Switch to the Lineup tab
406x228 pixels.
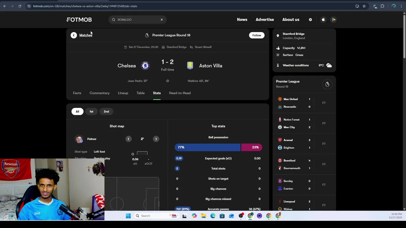[x=123, y=93]
